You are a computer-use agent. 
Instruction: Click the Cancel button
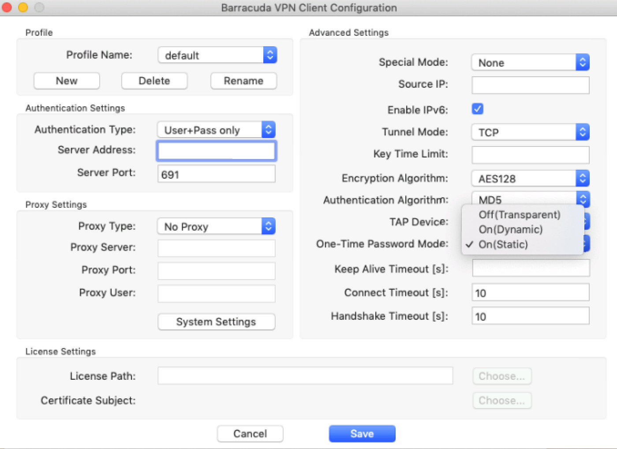point(250,434)
